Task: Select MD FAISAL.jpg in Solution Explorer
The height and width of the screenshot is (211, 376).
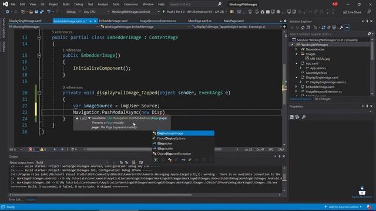Action: click(x=320, y=59)
